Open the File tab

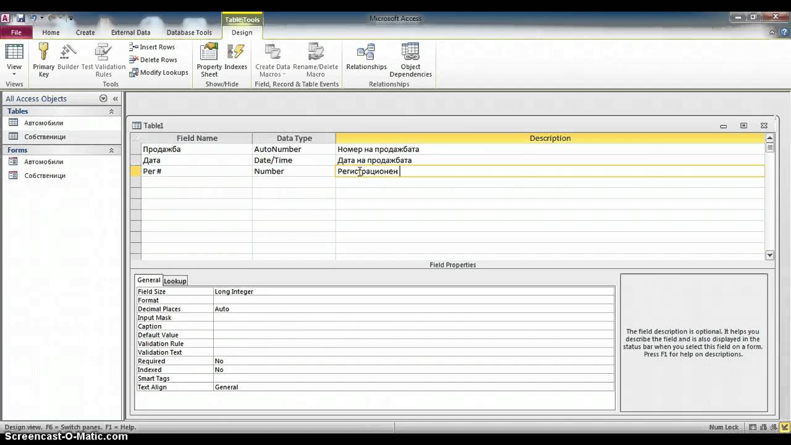[x=16, y=32]
